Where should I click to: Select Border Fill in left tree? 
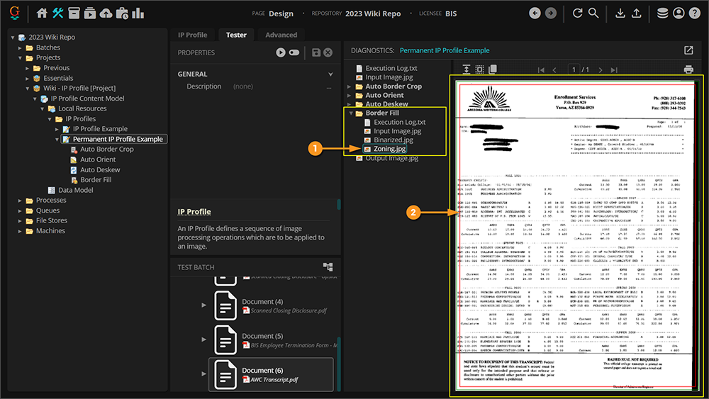96,180
